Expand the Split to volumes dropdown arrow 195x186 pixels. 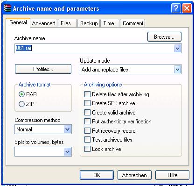point(68,151)
